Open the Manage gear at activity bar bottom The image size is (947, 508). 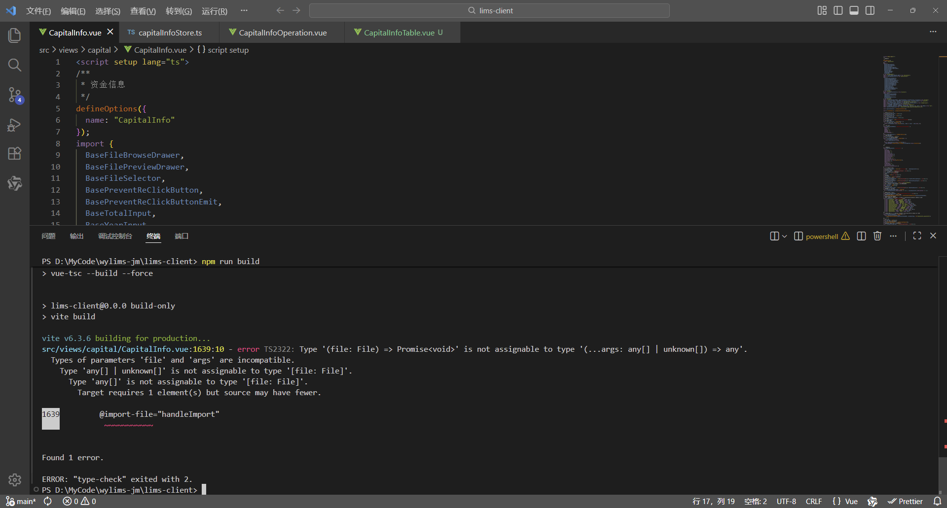click(15, 480)
